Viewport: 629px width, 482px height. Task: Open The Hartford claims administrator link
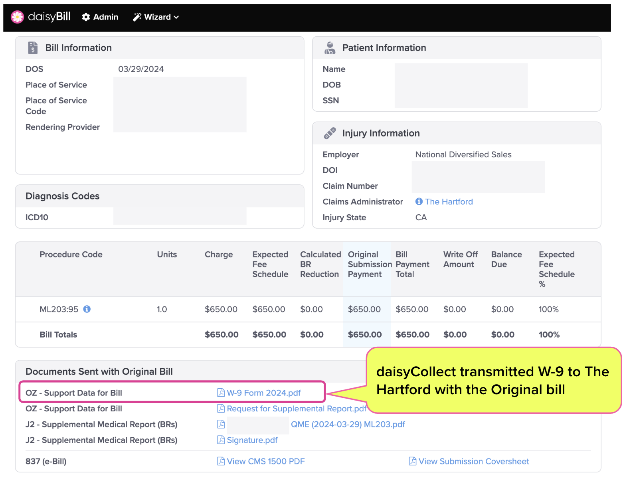pyautogui.click(x=449, y=201)
